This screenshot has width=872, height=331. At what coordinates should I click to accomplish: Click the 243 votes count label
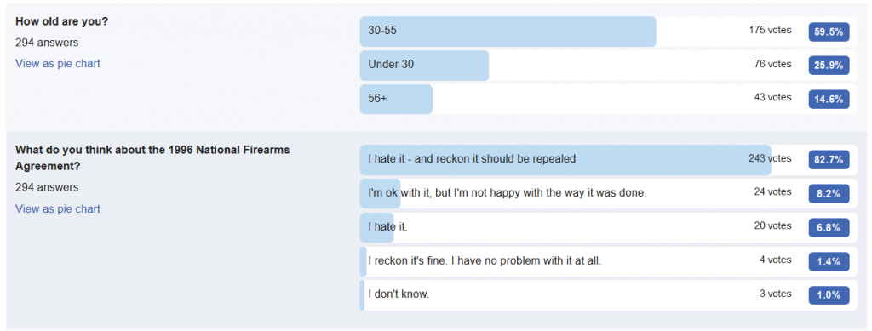[x=770, y=158]
